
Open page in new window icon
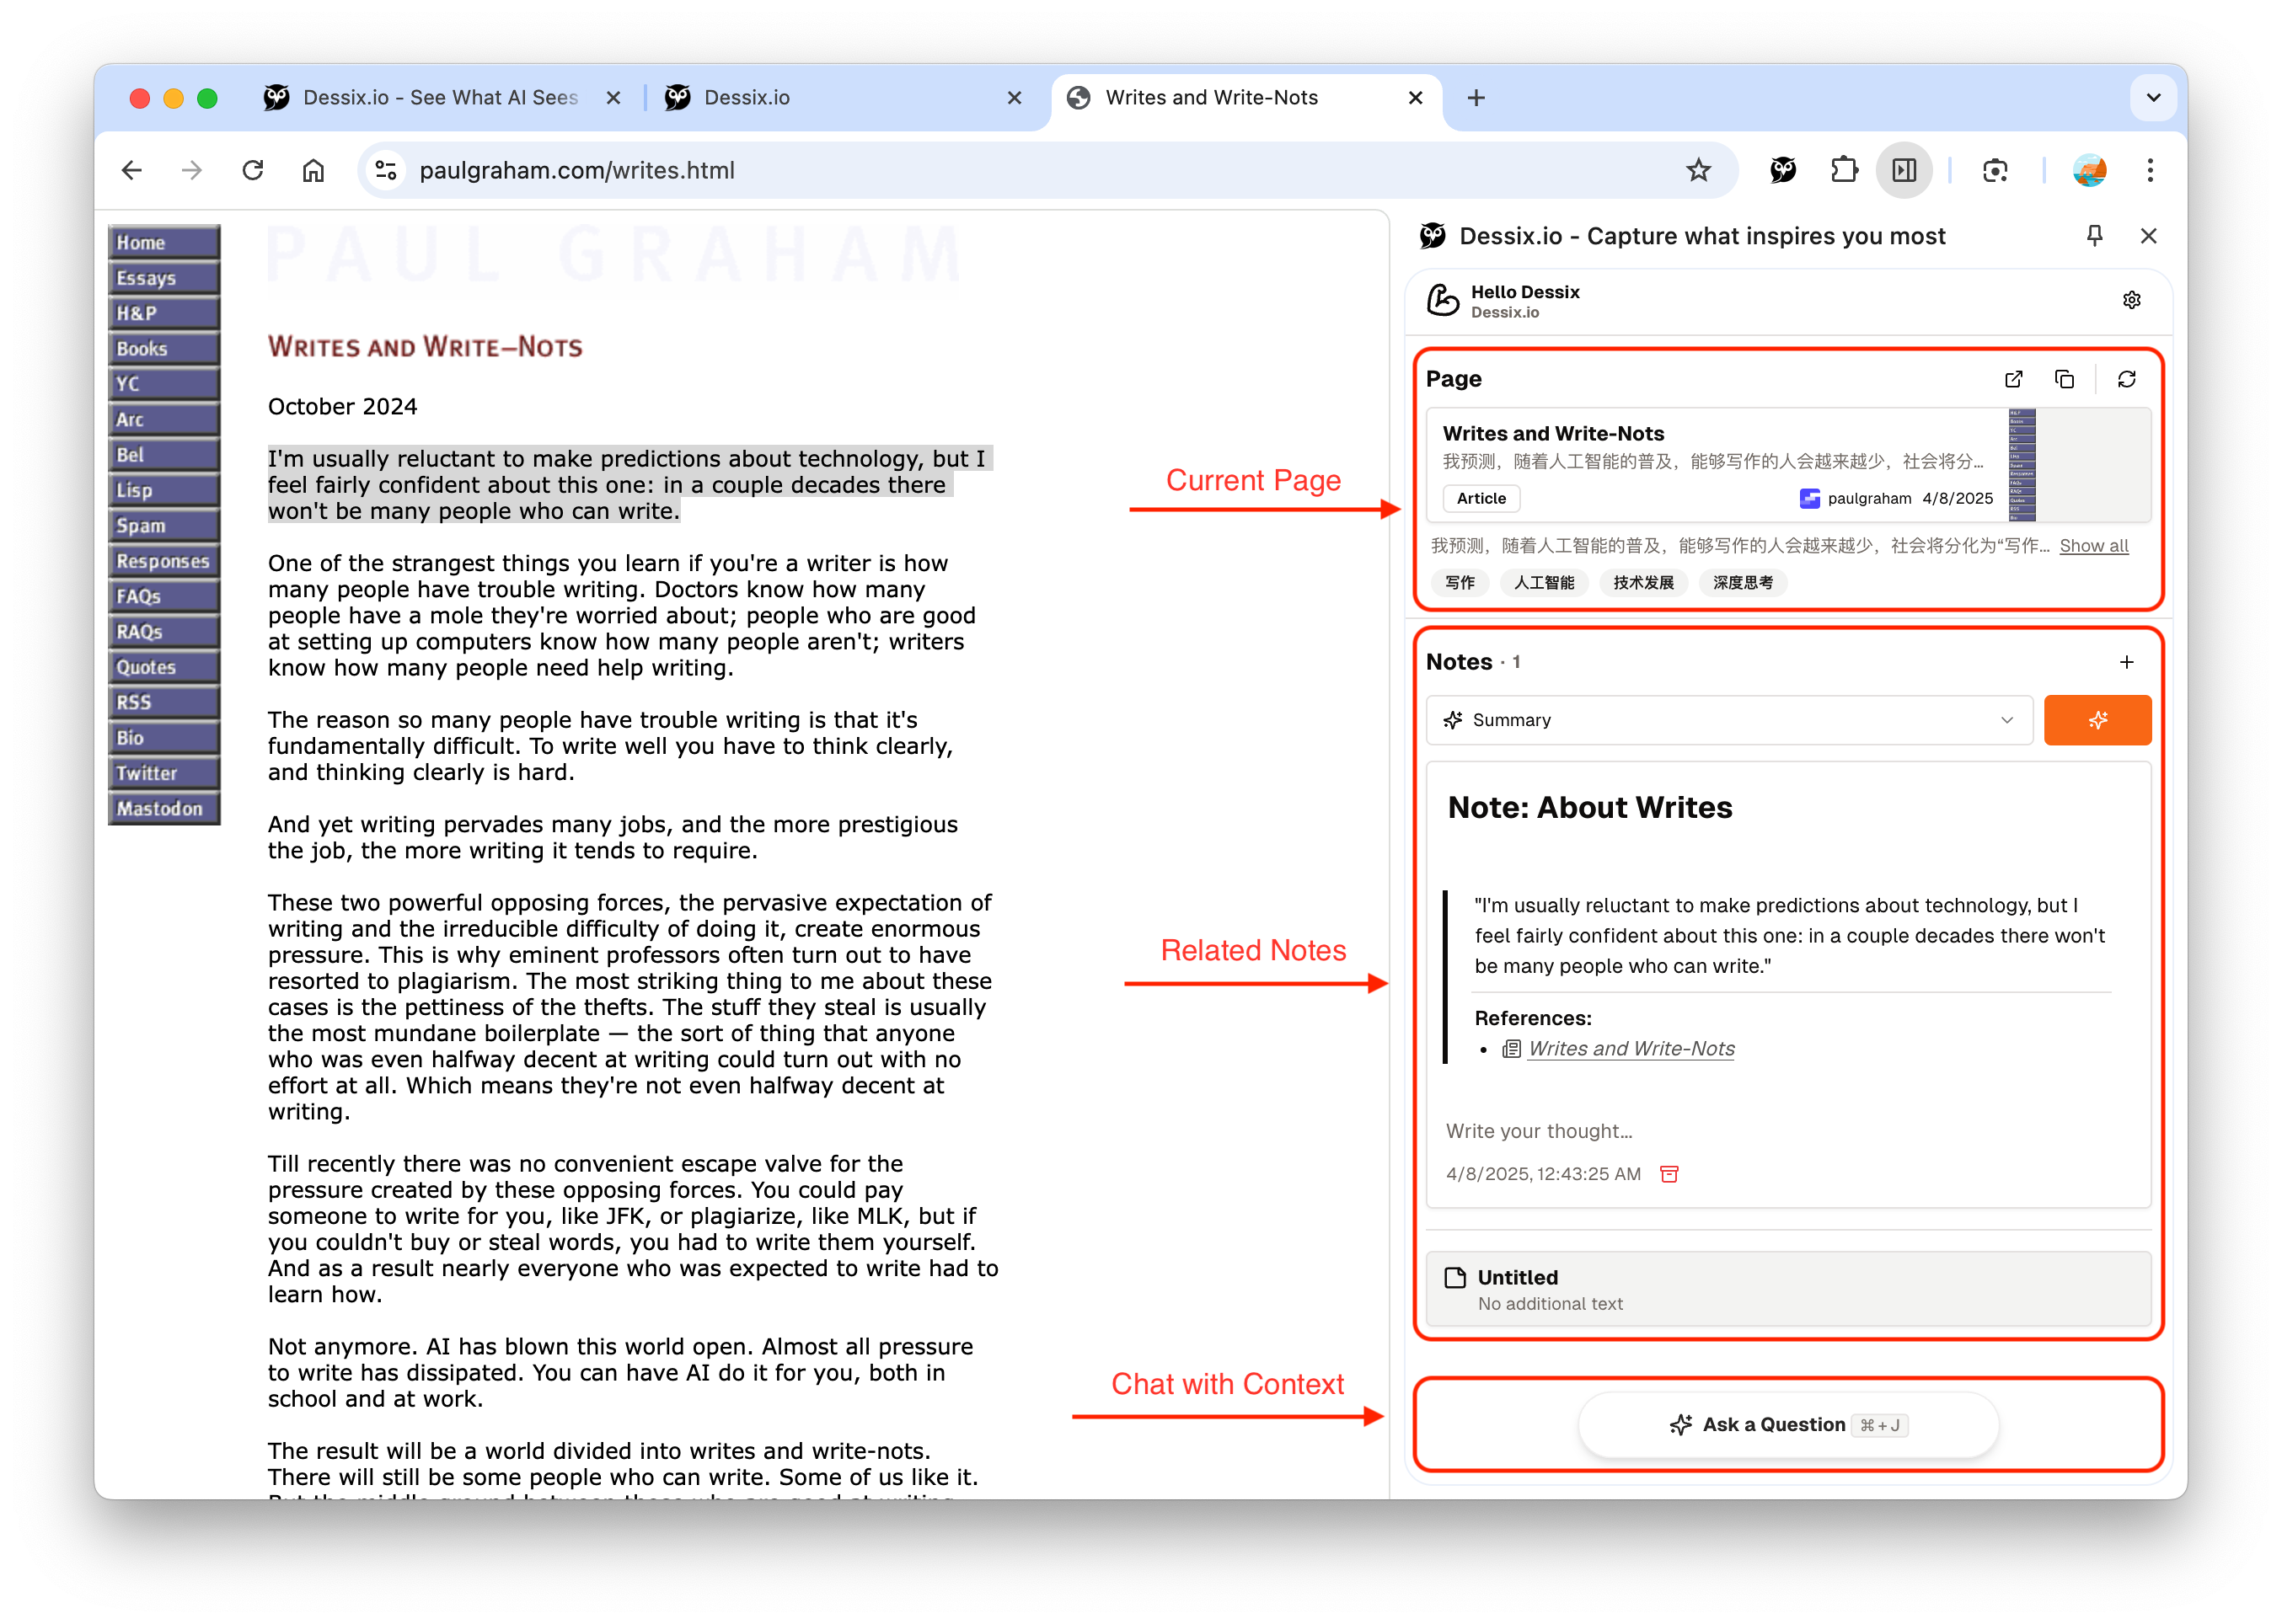(x=2013, y=379)
